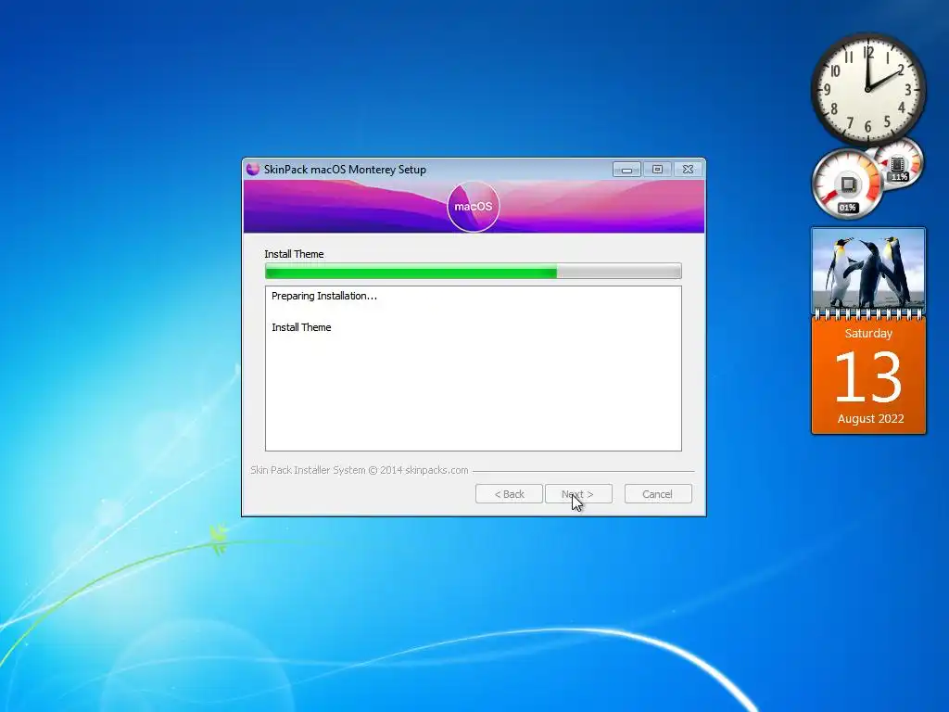Go back with the Back button

pos(509,494)
